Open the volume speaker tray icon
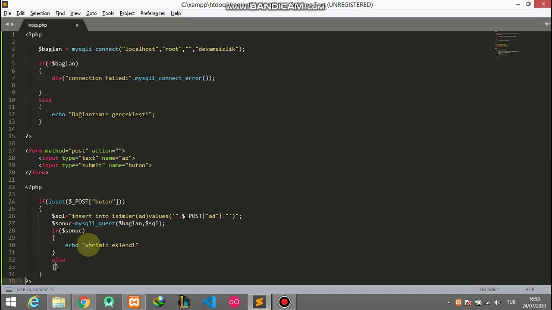This screenshot has height=310, width=552. (498, 302)
